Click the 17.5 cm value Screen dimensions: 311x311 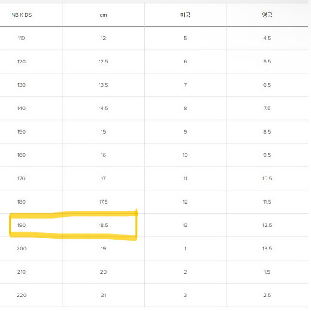click(103, 202)
